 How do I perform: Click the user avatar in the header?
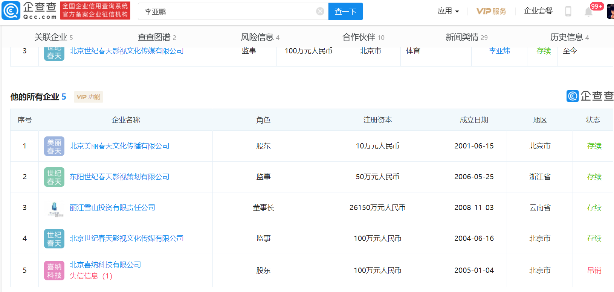[610, 11]
